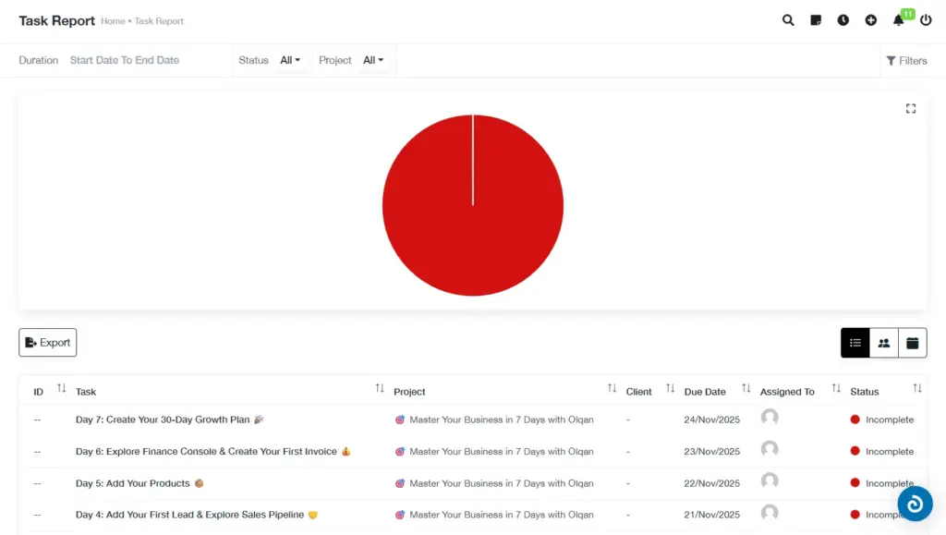Screen dimensions: 946x535
Task: Open the Status filter dropdown
Action: [x=287, y=60]
